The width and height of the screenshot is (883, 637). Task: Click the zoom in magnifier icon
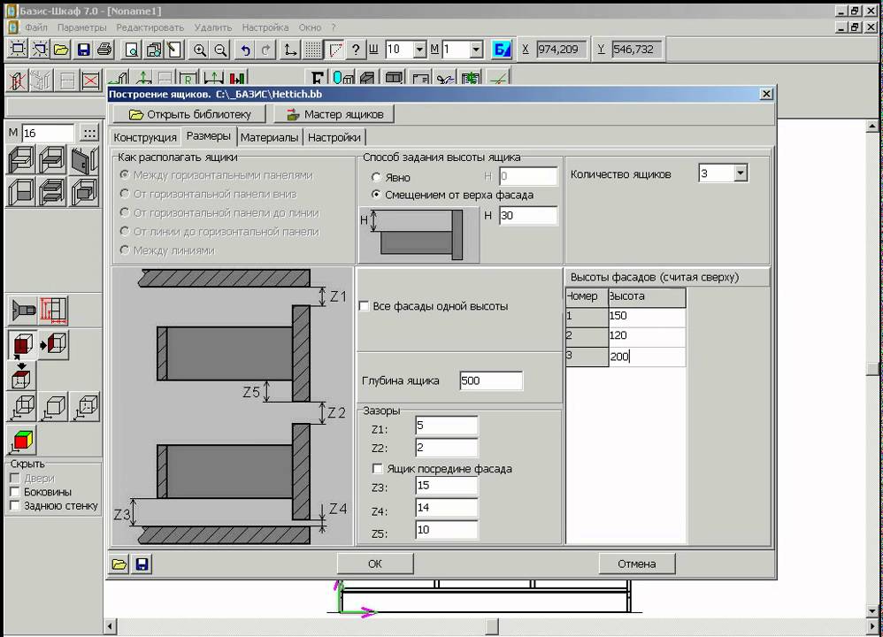click(x=199, y=50)
